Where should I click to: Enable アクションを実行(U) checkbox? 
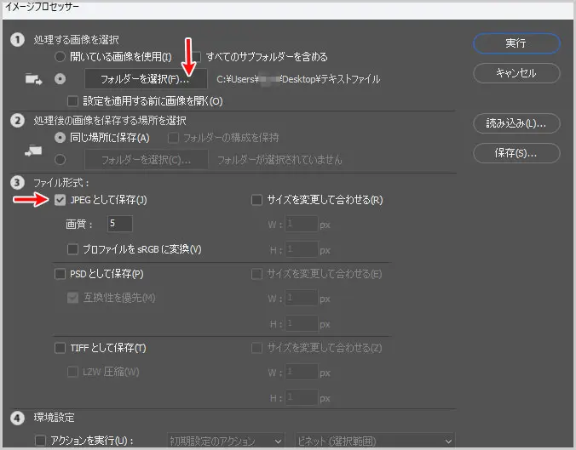(x=40, y=440)
